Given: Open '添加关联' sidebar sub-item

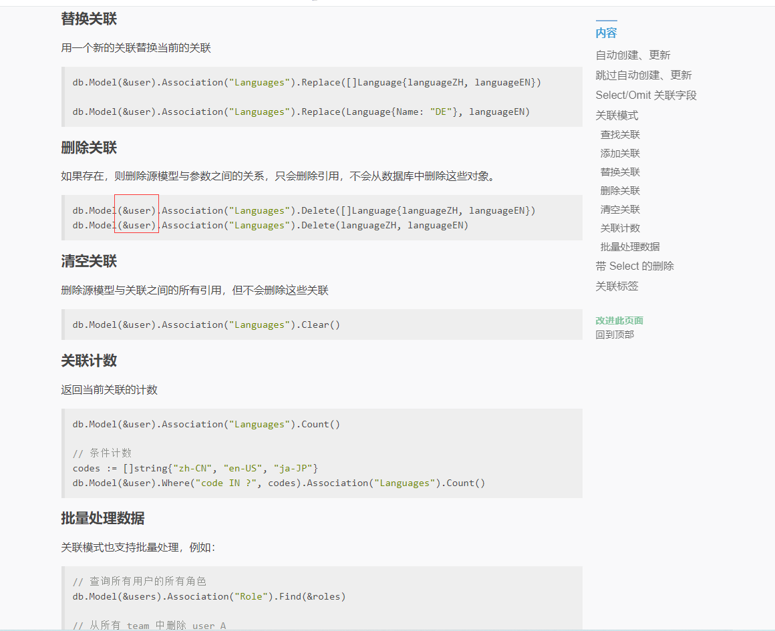Looking at the screenshot, I should (x=620, y=154).
